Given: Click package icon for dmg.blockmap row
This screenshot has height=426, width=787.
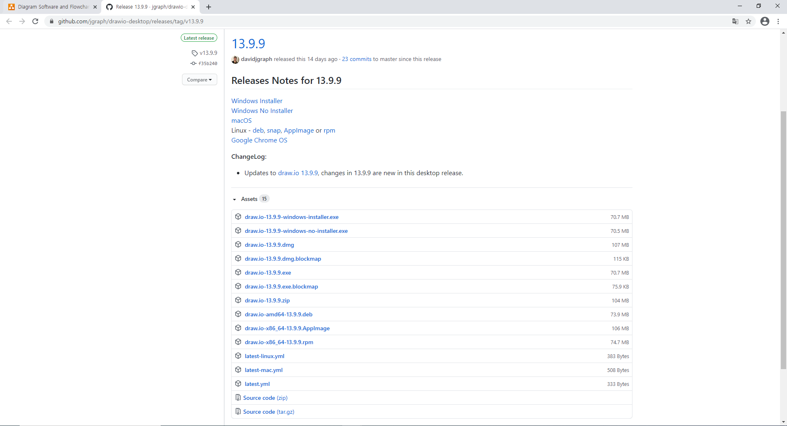Looking at the screenshot, I should point(238,258).
